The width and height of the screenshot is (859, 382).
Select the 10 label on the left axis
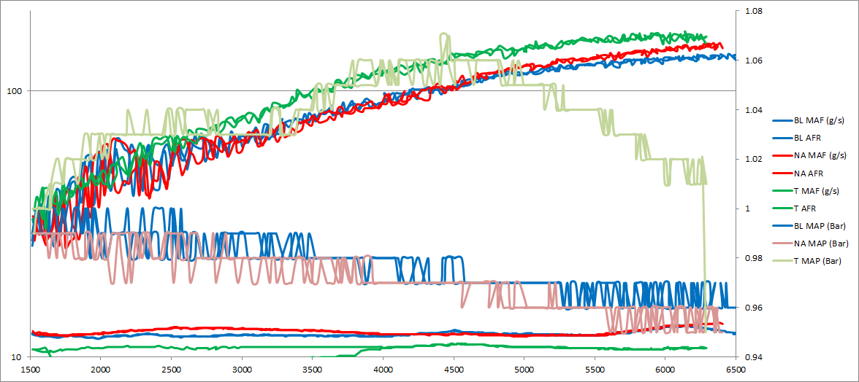tap(15, 357)
